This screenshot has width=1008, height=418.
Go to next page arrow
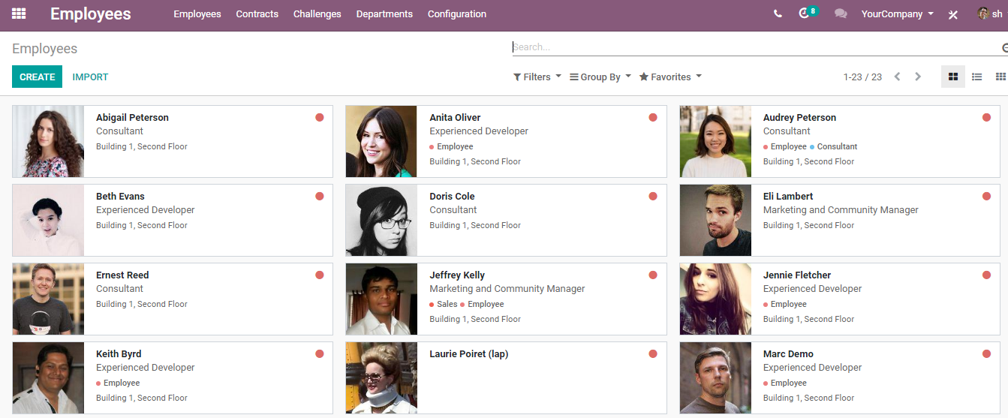pos(918,77)
